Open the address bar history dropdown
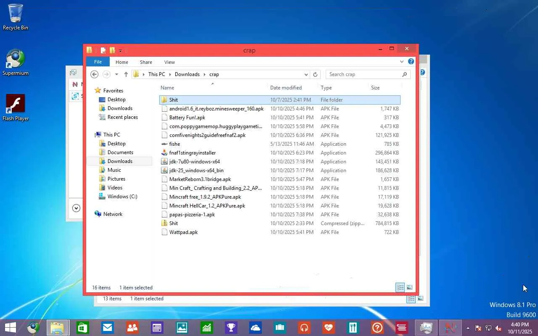Image resolution: width=538 pixels, height=336 pixels. coord(306,74)
